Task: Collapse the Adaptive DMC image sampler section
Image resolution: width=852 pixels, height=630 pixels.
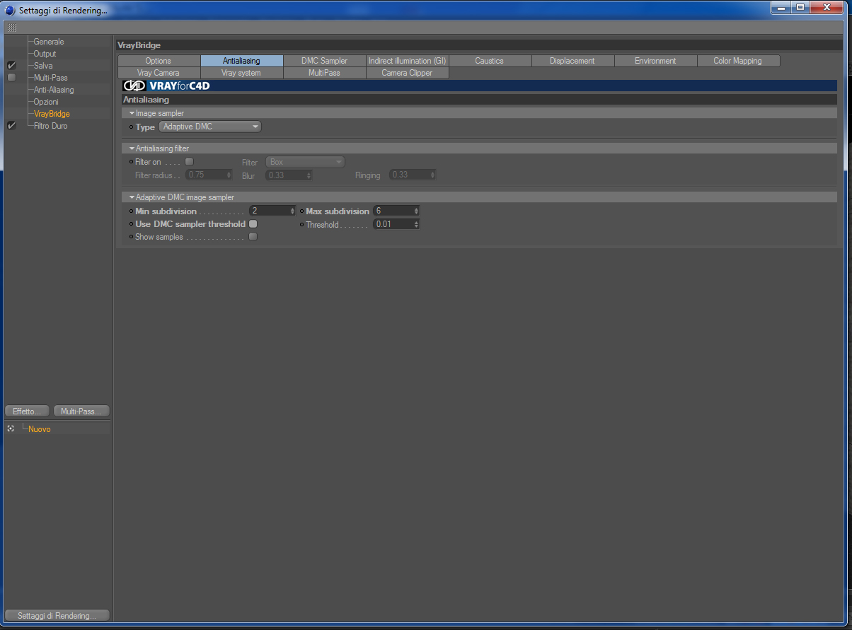Action: 132,197
